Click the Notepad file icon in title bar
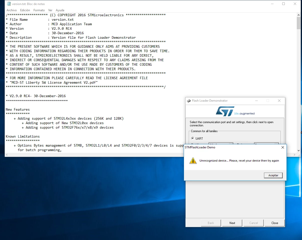 click(9, 4)
